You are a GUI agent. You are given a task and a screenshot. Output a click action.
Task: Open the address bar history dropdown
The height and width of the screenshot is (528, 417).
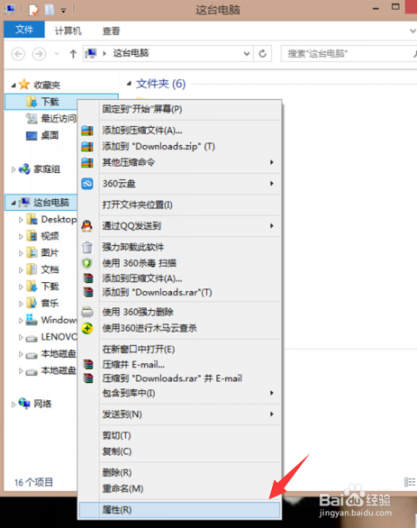tap(247, 54)
